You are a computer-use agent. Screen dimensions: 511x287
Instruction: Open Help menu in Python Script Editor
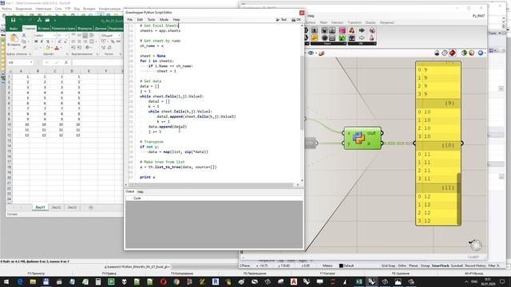point(176,19)
